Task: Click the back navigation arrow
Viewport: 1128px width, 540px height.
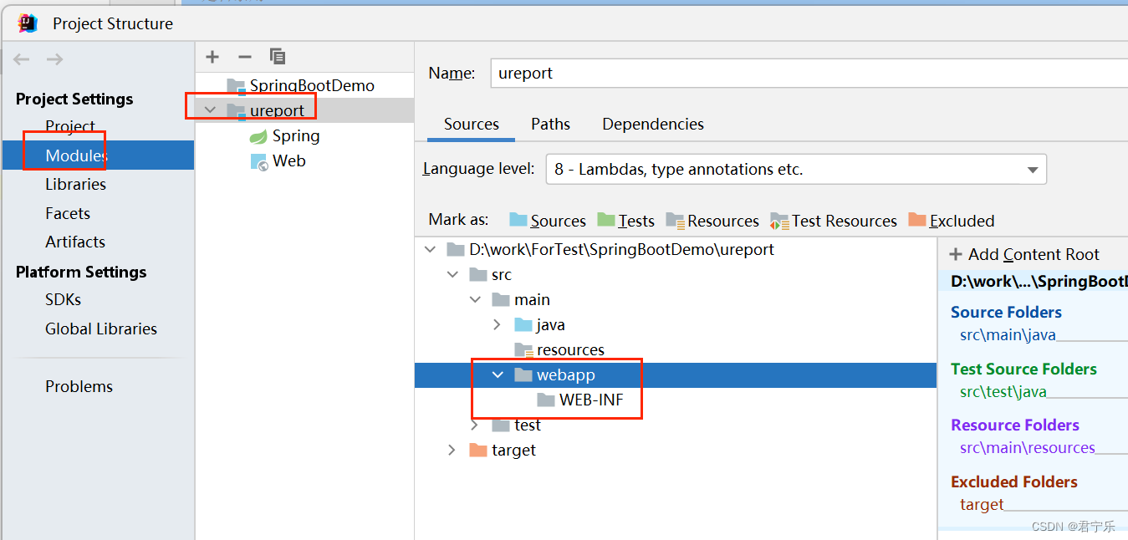Action: (x=20, y=59)
